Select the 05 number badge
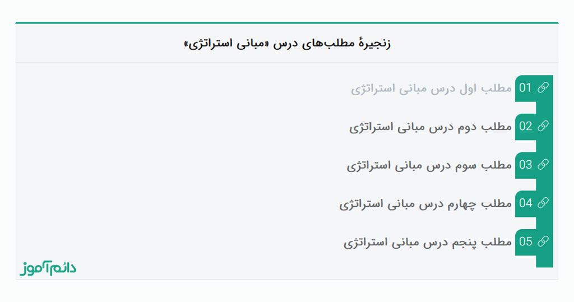Image resolution: width=574 pixels, height=302 pixels. (526, 242)
